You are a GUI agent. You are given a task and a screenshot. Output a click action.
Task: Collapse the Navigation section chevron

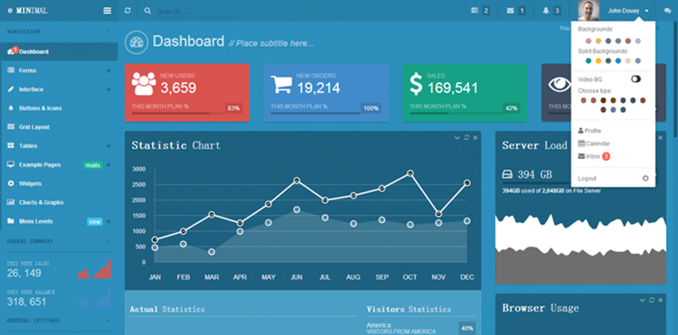tap(108, 32)
